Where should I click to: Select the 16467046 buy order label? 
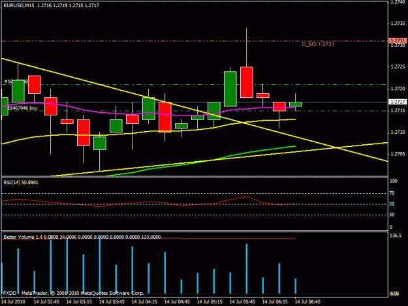click(x=22, y=108)
